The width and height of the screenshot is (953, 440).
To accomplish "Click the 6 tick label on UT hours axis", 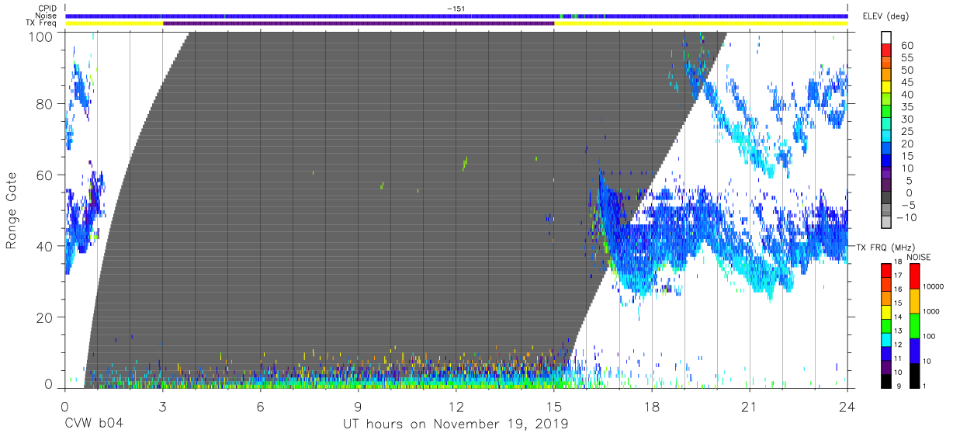I will tap(260, 407).
